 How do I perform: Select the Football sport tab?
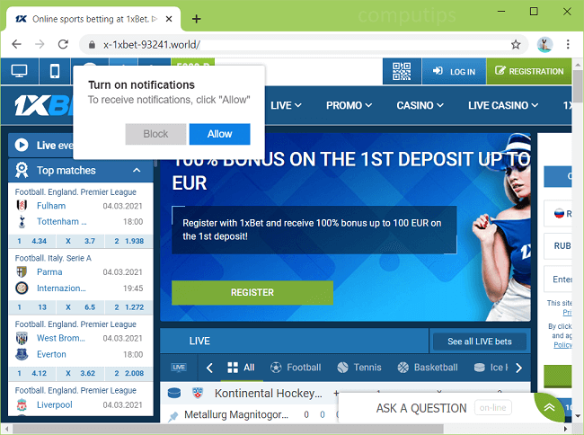pyautogui.click(x=296, y=368)
